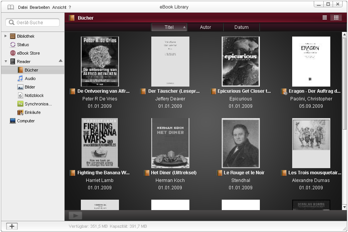Open the Datei menu
The image size is (348, 232).
pyautogui.click(x=23, y=7)
